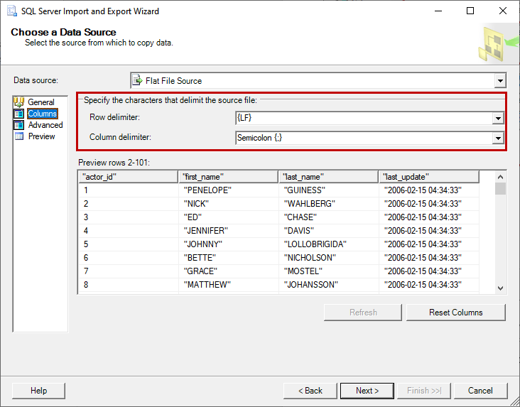The height and width of the screenshot is (407, 520).
Task: Click the "first_name" column header
Action: click(228, 177)
